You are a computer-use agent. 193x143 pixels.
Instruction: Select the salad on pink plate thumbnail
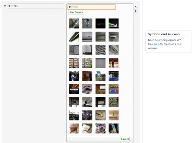pyautogui.click(x=100, y=129)
